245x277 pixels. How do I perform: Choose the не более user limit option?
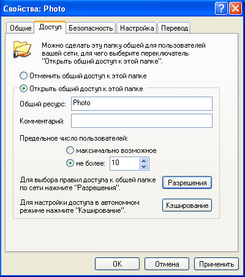[x=86, y=163]
